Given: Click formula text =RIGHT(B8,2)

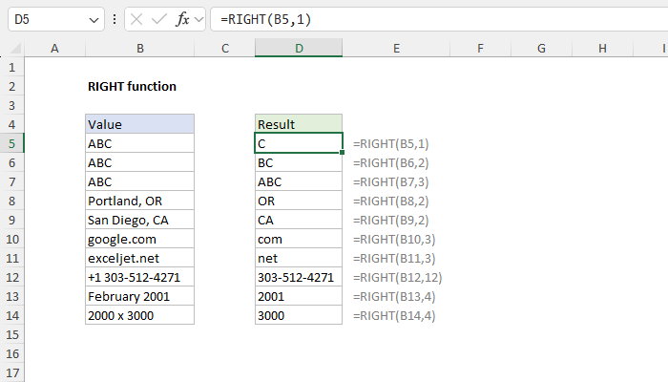Looking at the screenshot, I should (390, 201).
